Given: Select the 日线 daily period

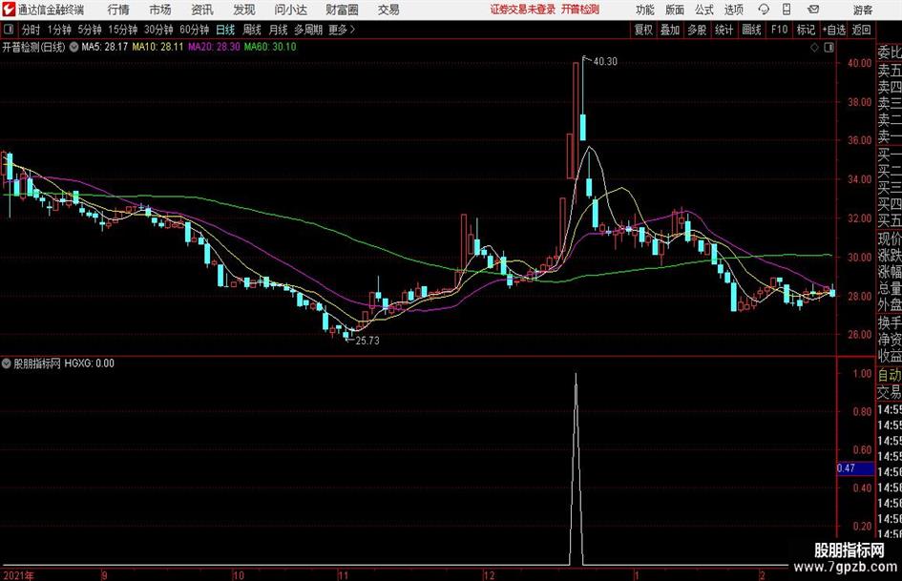Looking at the screenshot, I should pos(225,30).
